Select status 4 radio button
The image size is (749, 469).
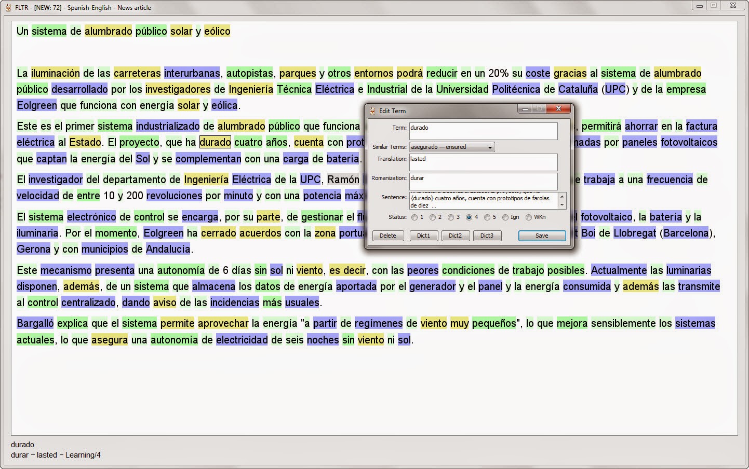click(x=469, y=217)
